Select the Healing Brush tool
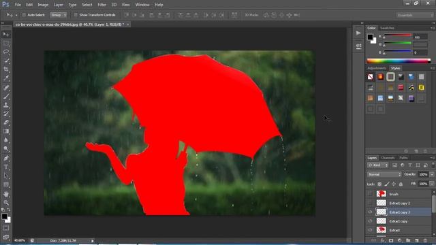This screenshot has width=436, height=245. click(x=6, y=88)
